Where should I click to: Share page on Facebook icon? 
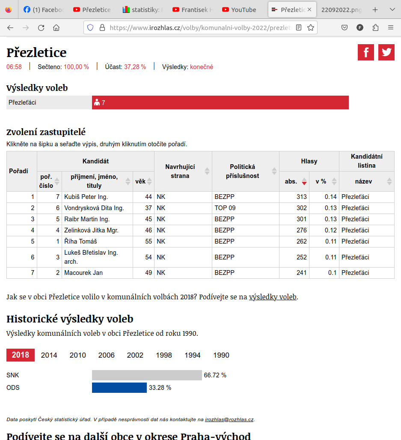click(366, 52)
